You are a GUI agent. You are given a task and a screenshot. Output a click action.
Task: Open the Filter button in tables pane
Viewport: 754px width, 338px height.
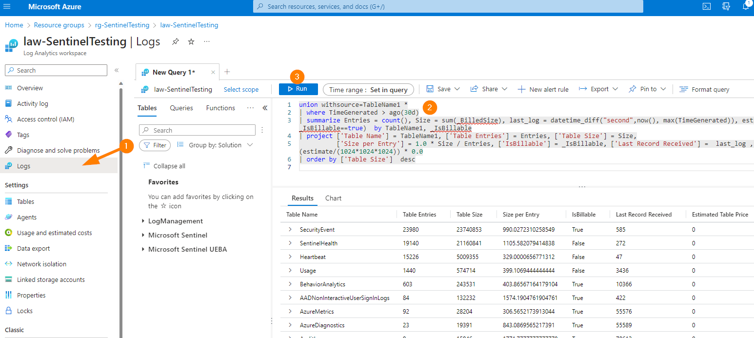coord(155,145)
